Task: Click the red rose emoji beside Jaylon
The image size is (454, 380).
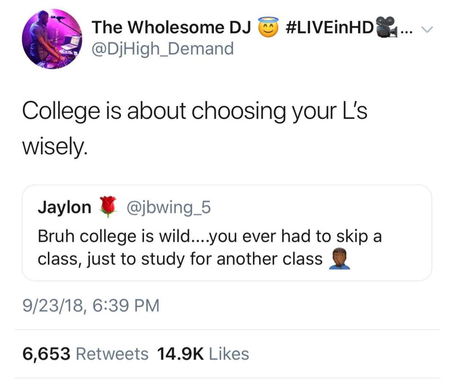Action: click(x=107, y=207)
